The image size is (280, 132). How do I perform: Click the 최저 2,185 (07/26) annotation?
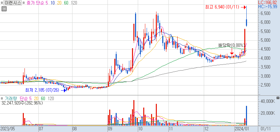pos(42,90)
